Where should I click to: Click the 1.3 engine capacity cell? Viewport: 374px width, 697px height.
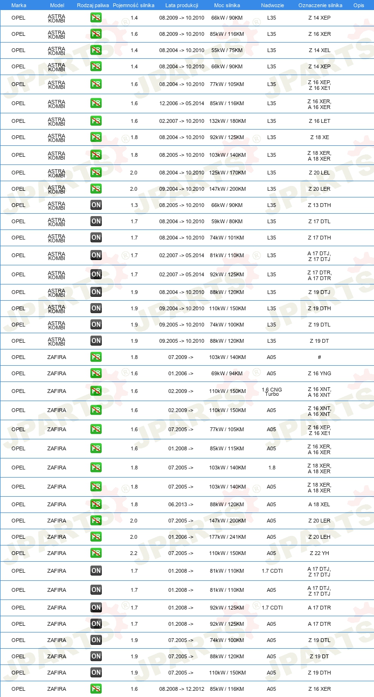134,205
